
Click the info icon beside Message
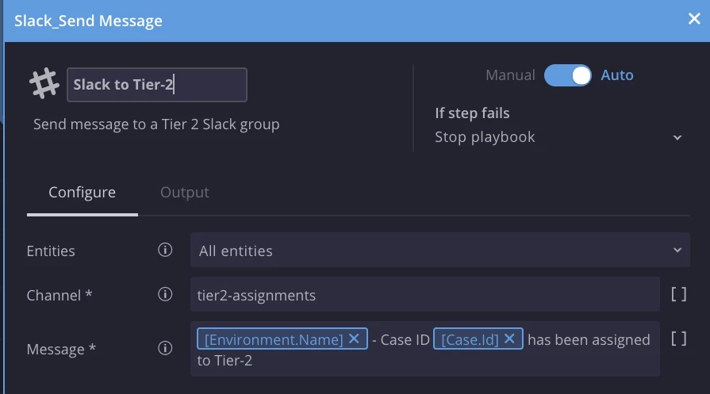165,348
